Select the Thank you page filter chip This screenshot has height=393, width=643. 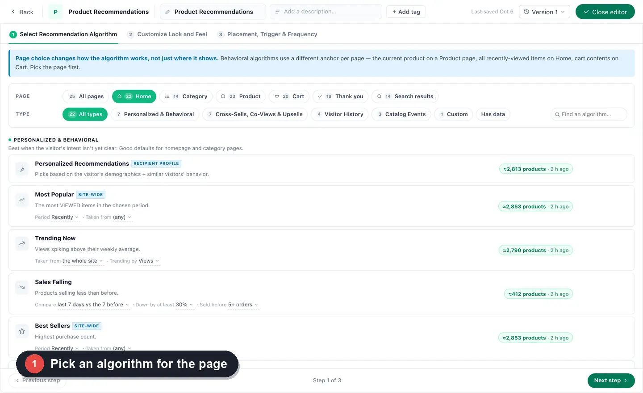pos(340,96)
